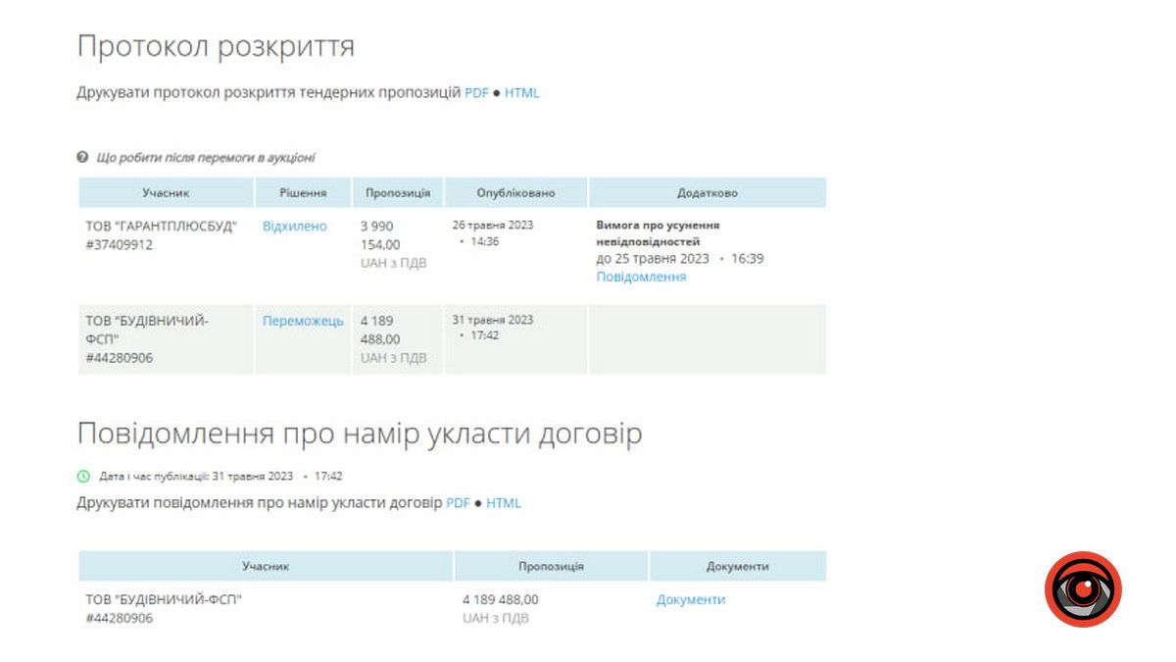Viewport: 1176px width, 662px height.
Task: Click the Переможець decision link
Action: click(301, 319)
